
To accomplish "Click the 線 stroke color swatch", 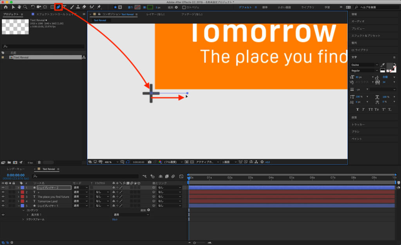I will pyautogui.click(x=150, y=7).
